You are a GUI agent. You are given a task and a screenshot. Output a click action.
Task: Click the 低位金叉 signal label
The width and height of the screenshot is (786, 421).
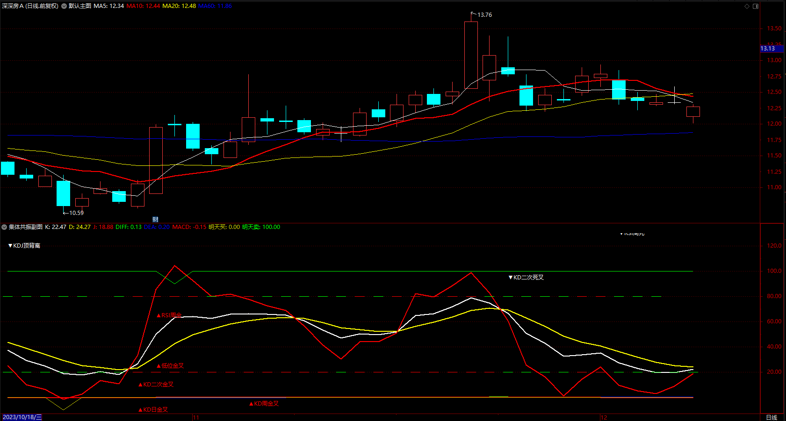pos(170,366)
